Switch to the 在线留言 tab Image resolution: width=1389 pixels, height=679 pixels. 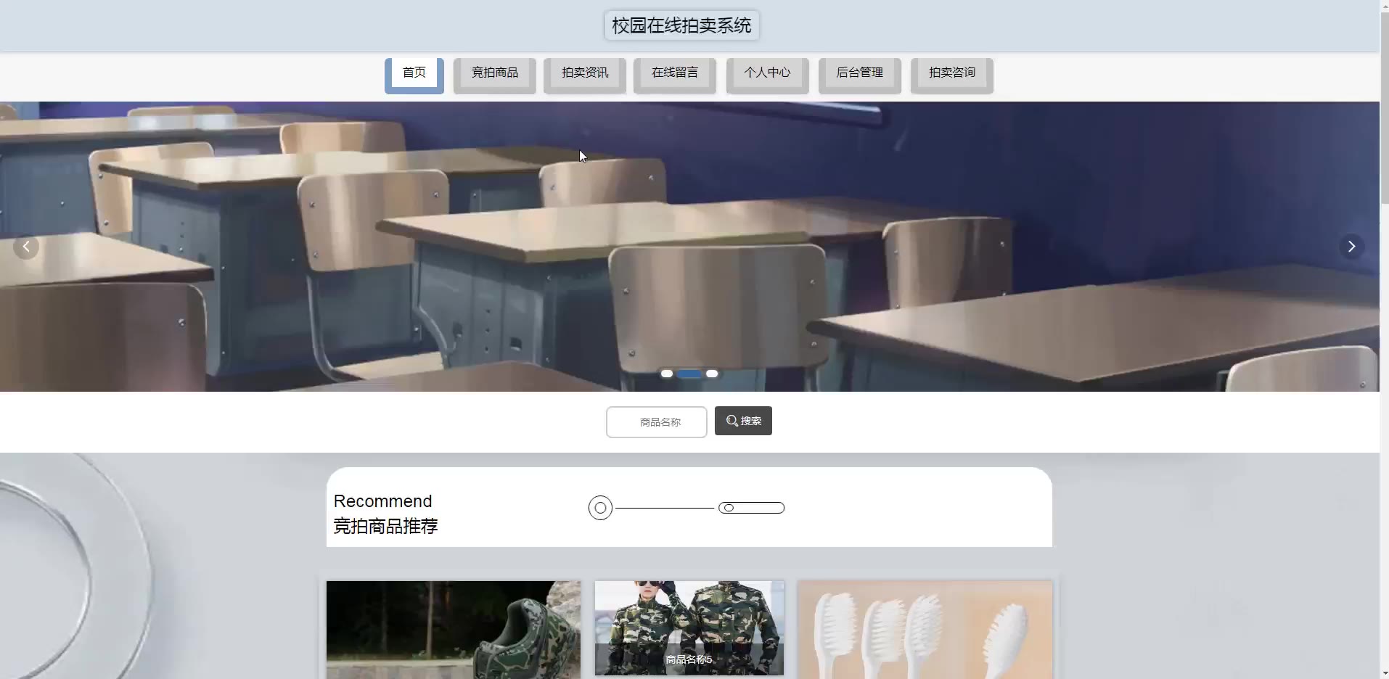point(675,75)
